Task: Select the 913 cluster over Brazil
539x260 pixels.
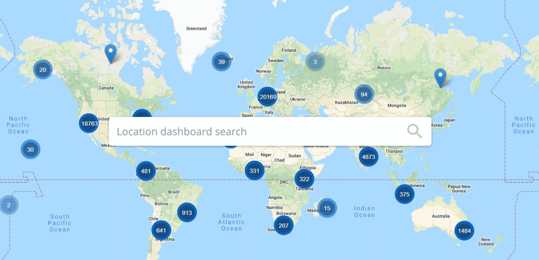Action: pos(187,213)
